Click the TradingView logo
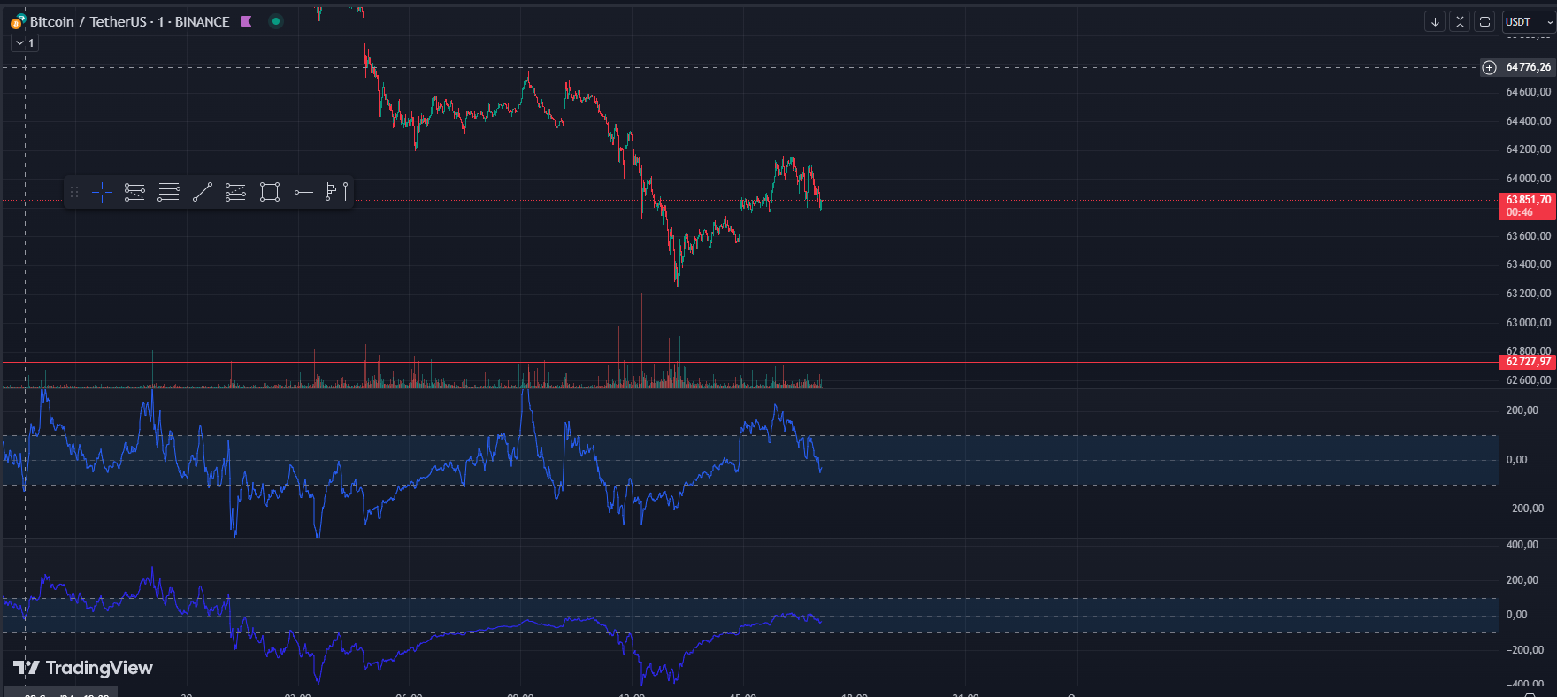Viewport: 1557px width, 697px height. tap(83, 668)
